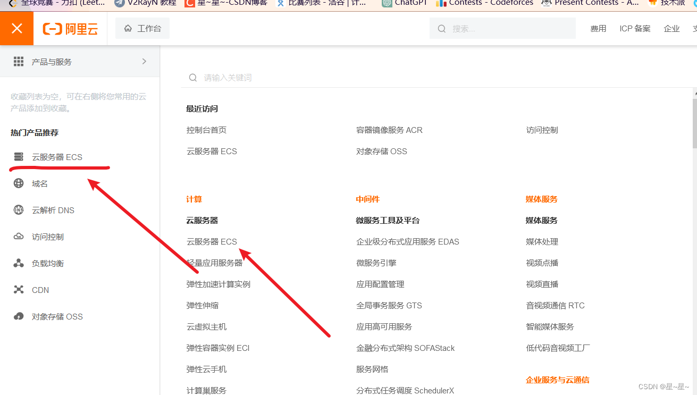Open 金融分布式架构 SOFAStack
This screenshot has height=395, width=697.
406,348
